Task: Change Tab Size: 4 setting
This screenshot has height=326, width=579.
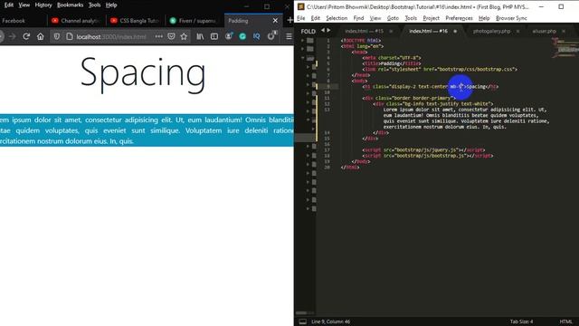Action: [521, 321]
